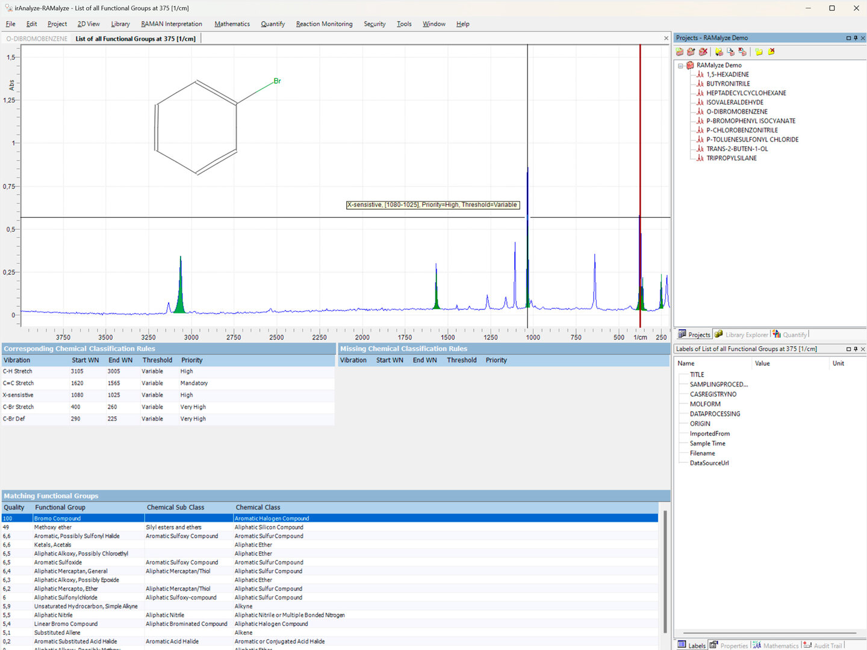Collapse the RAMalyze Demo project tree node
Image resolution: width=867 pixels, height=650 pixels.
point(680,66)
